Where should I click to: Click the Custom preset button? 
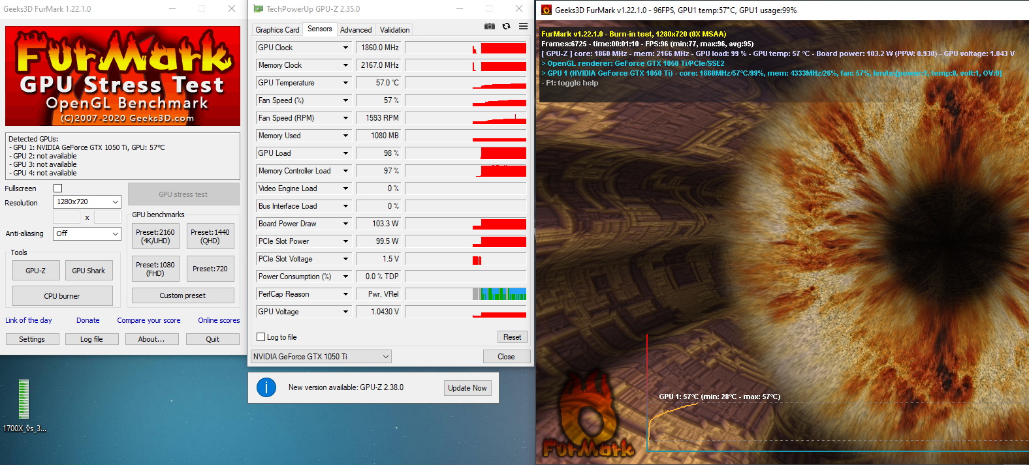pyautogui.click(x=183, y=295)
